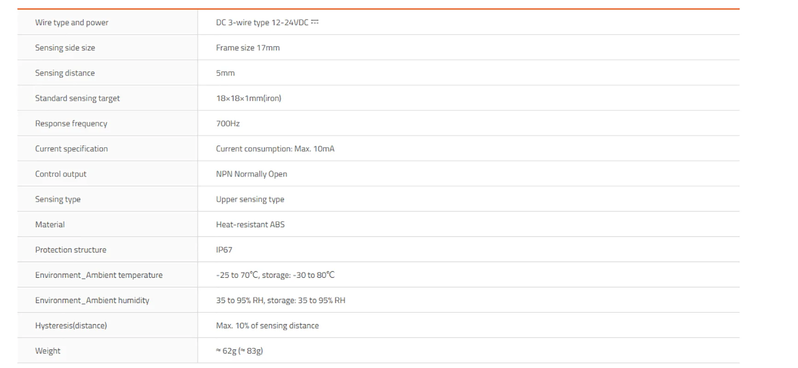This screenshot has height=368, width=798.
Task: Click the 5mm sensing distance value
Action: pyautogui.click(x=225, y=73)
